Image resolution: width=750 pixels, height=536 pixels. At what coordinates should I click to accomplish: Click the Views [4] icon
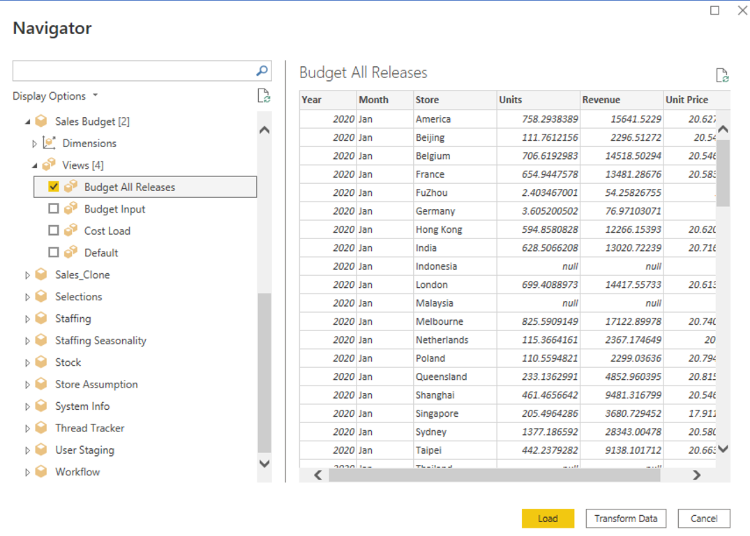tap(49, 164)
